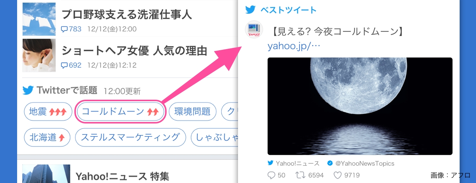476x183 pixels.
Task: Open the yahoo.jp/… link in tweet
Action: pyautogui.click(x=294, y=46)
